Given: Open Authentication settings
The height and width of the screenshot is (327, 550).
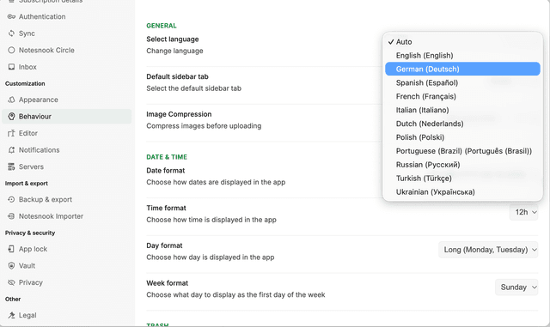Looking at the screenshot, I should [x=67, y=16].
